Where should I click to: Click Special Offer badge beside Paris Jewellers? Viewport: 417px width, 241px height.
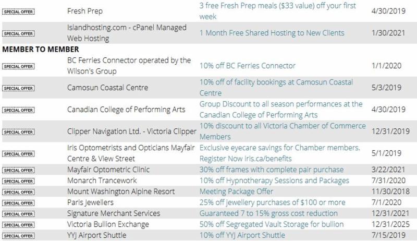coord(18,203)
